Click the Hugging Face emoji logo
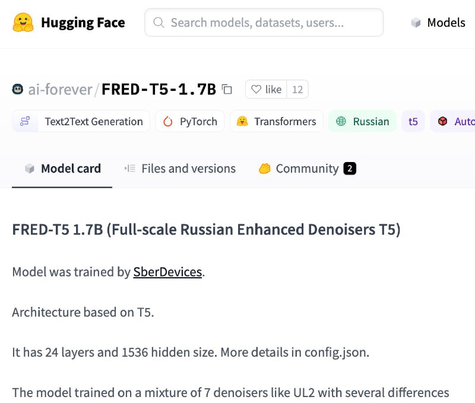This screenshot has height=403, width=475. click(x=23, y=23)
